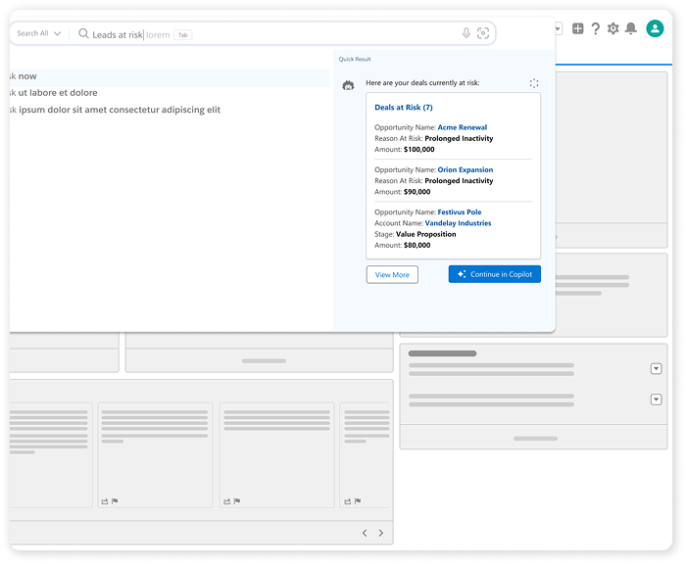The image size is (686, 564).
Task: Click the visual scan search icon
Action: pos(483,33)
